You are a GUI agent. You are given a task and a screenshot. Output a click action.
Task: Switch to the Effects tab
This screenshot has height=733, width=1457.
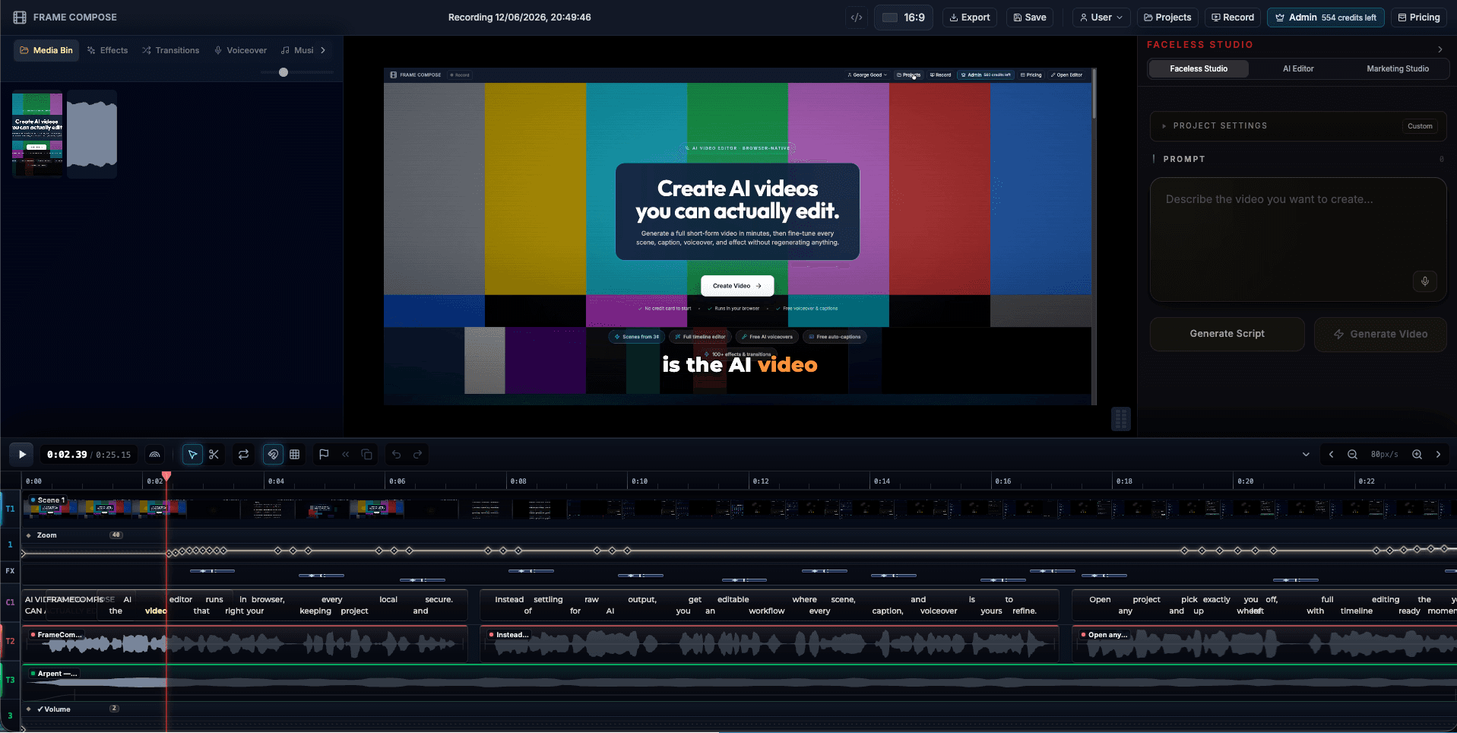(107, 50)
